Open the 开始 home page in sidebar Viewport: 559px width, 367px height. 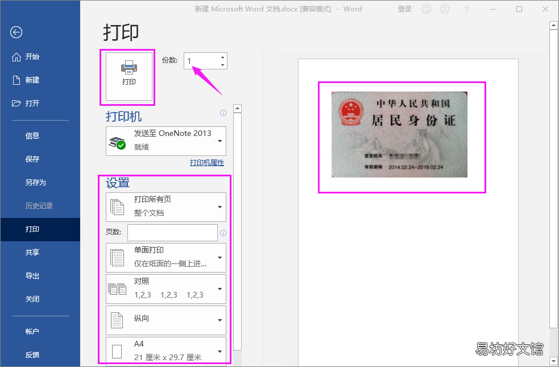coord(40,57)
